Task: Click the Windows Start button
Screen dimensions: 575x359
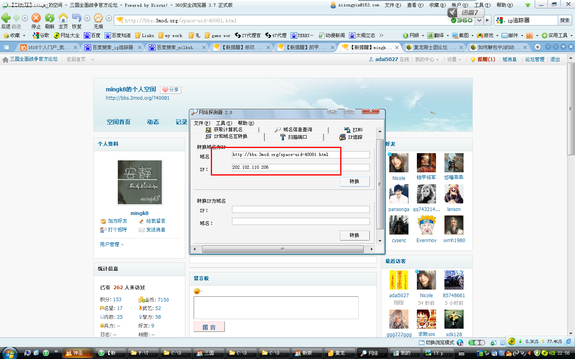Action: pyautogui.click(x=10, y=353)
